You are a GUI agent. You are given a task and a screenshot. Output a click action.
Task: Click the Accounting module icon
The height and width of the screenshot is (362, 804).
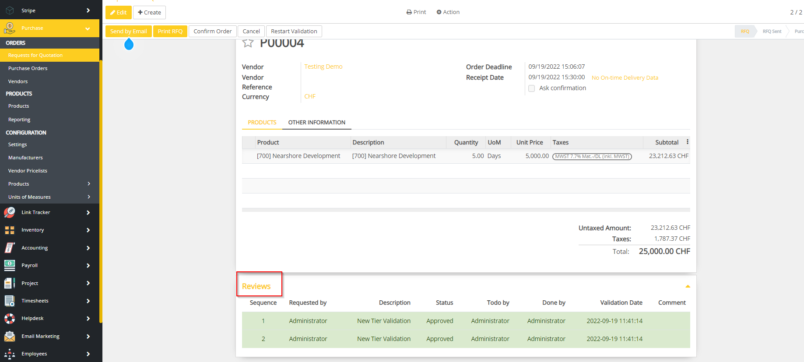10,248
